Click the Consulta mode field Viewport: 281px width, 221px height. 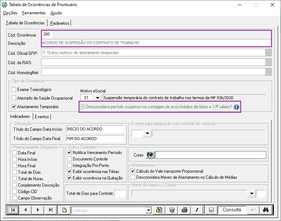(232, 210)
